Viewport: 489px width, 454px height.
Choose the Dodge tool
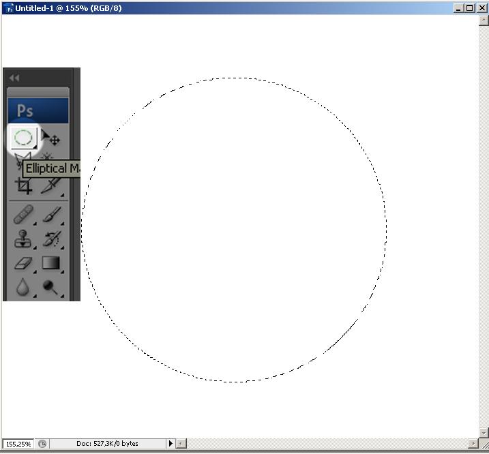[51, 287]
